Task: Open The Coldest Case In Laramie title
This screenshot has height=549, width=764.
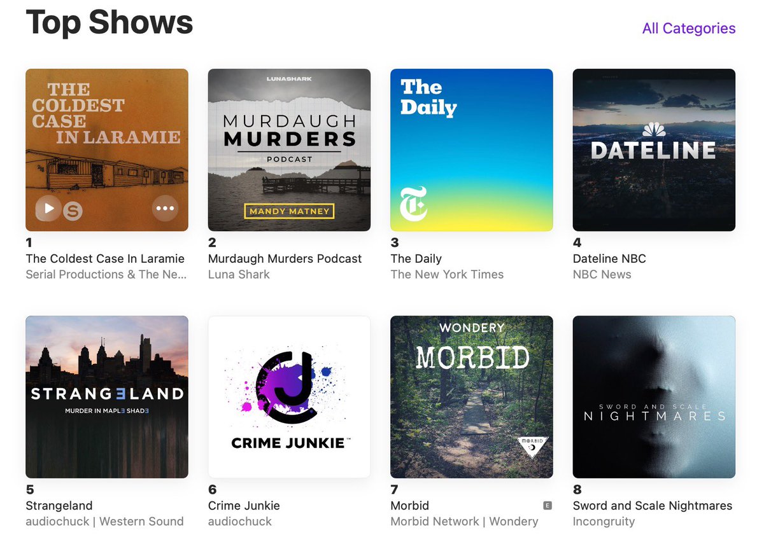Action: pyautogui.click(x=105, y=258)
